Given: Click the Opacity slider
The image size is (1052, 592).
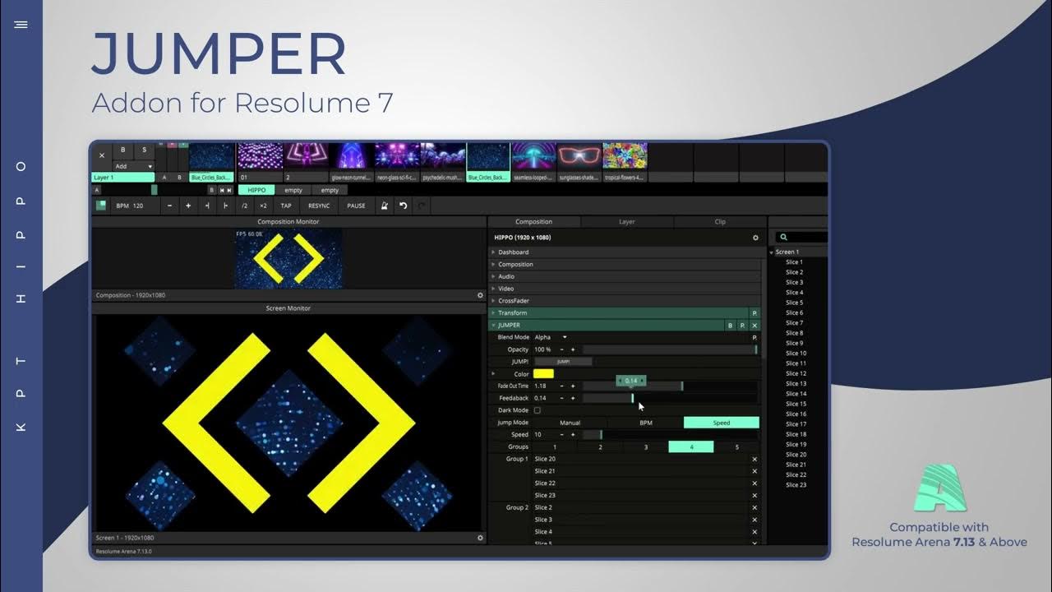Looking at the screenshot, I should 670,349.
